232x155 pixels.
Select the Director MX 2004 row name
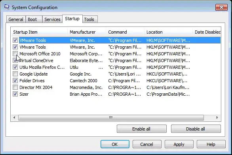pyautogui.click(x=36, y=87)
